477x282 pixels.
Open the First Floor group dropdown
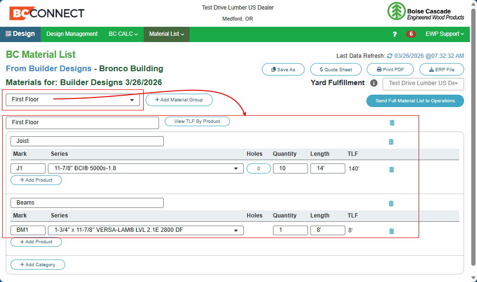point(73,99)
